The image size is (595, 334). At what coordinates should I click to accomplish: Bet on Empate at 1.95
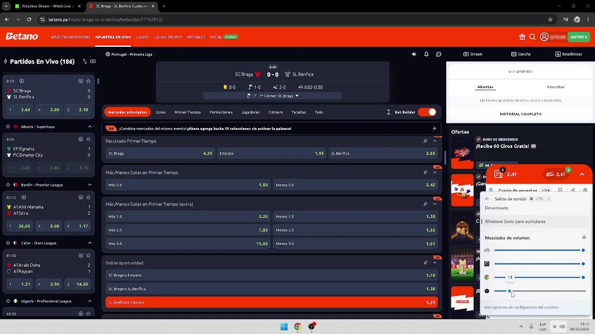click(x=272, y=153)
